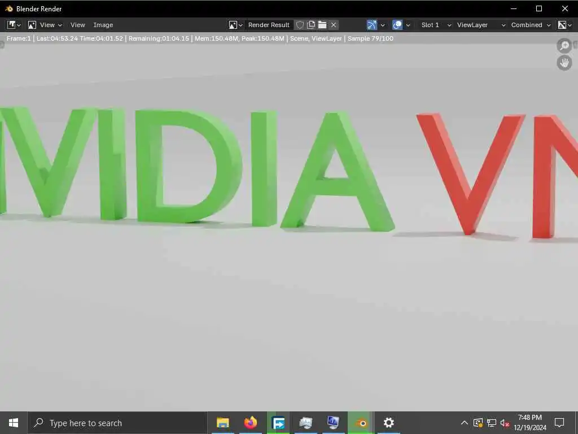Click the Type here to search box
The height and width of the screenshot is (434, 578).
pos(117,423)
